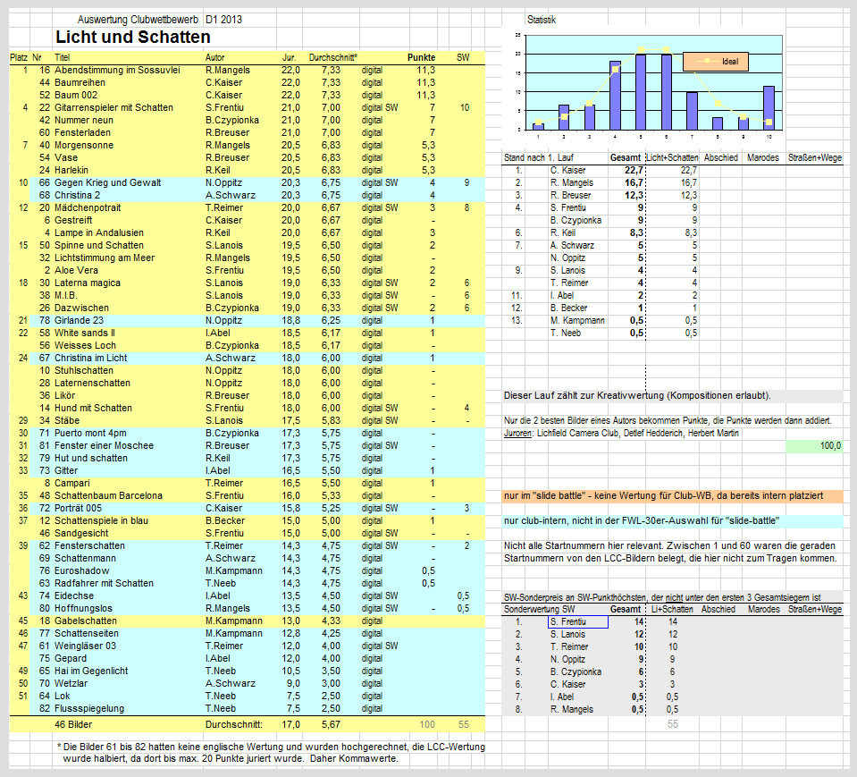Click the '46 Bilder' summary cell
This screenshot has height=777, width=857.
tap(73, 724)
